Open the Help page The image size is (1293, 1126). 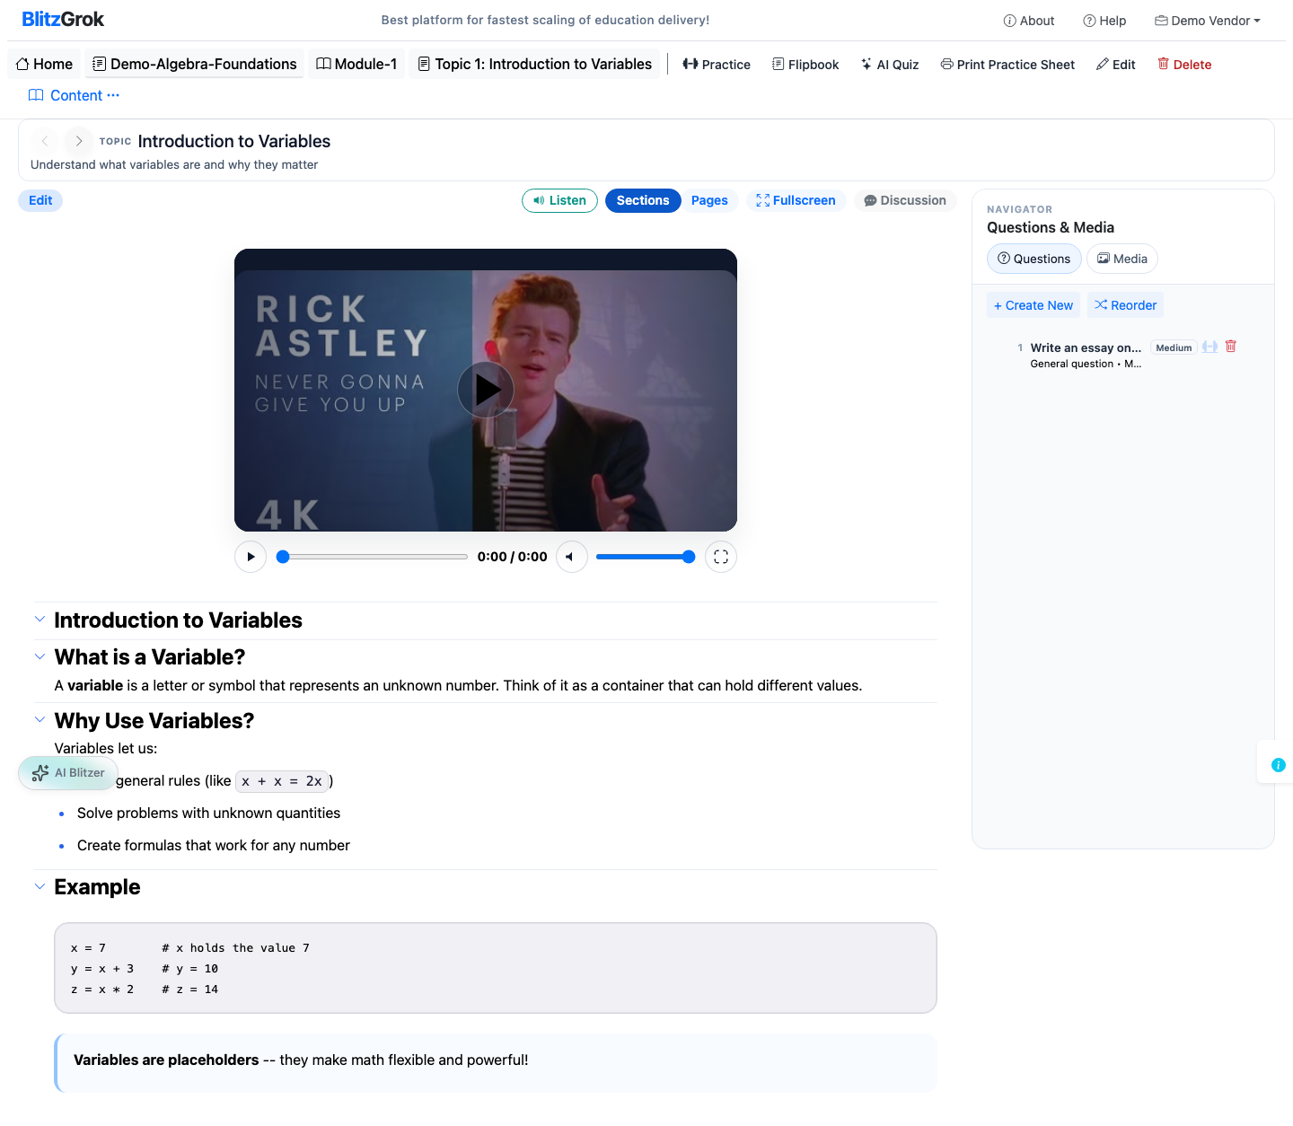coord(1104,21)
